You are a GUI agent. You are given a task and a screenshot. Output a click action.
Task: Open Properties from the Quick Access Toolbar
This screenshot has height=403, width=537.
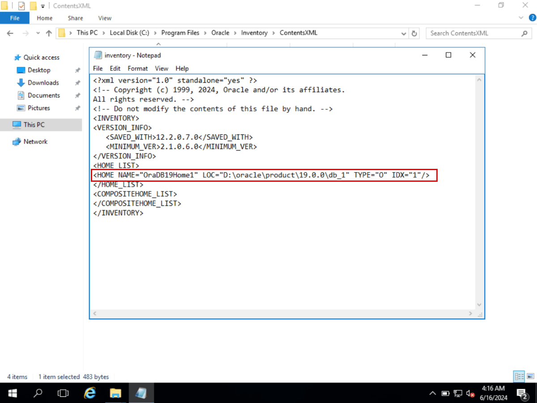point(21,5)
